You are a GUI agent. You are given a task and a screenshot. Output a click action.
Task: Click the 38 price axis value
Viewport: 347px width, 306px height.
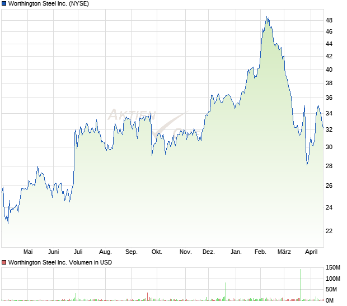329,84
